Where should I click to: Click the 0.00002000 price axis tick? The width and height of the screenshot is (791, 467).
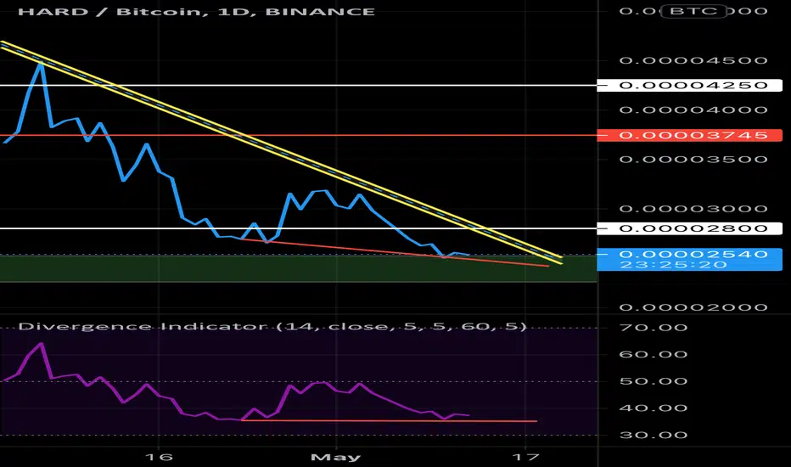pyautogui.click(x=693, y=307)
